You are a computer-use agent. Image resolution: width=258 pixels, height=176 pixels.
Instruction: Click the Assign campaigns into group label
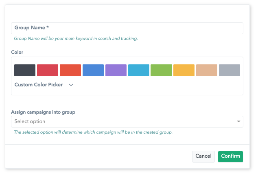(x=43, y=112)
